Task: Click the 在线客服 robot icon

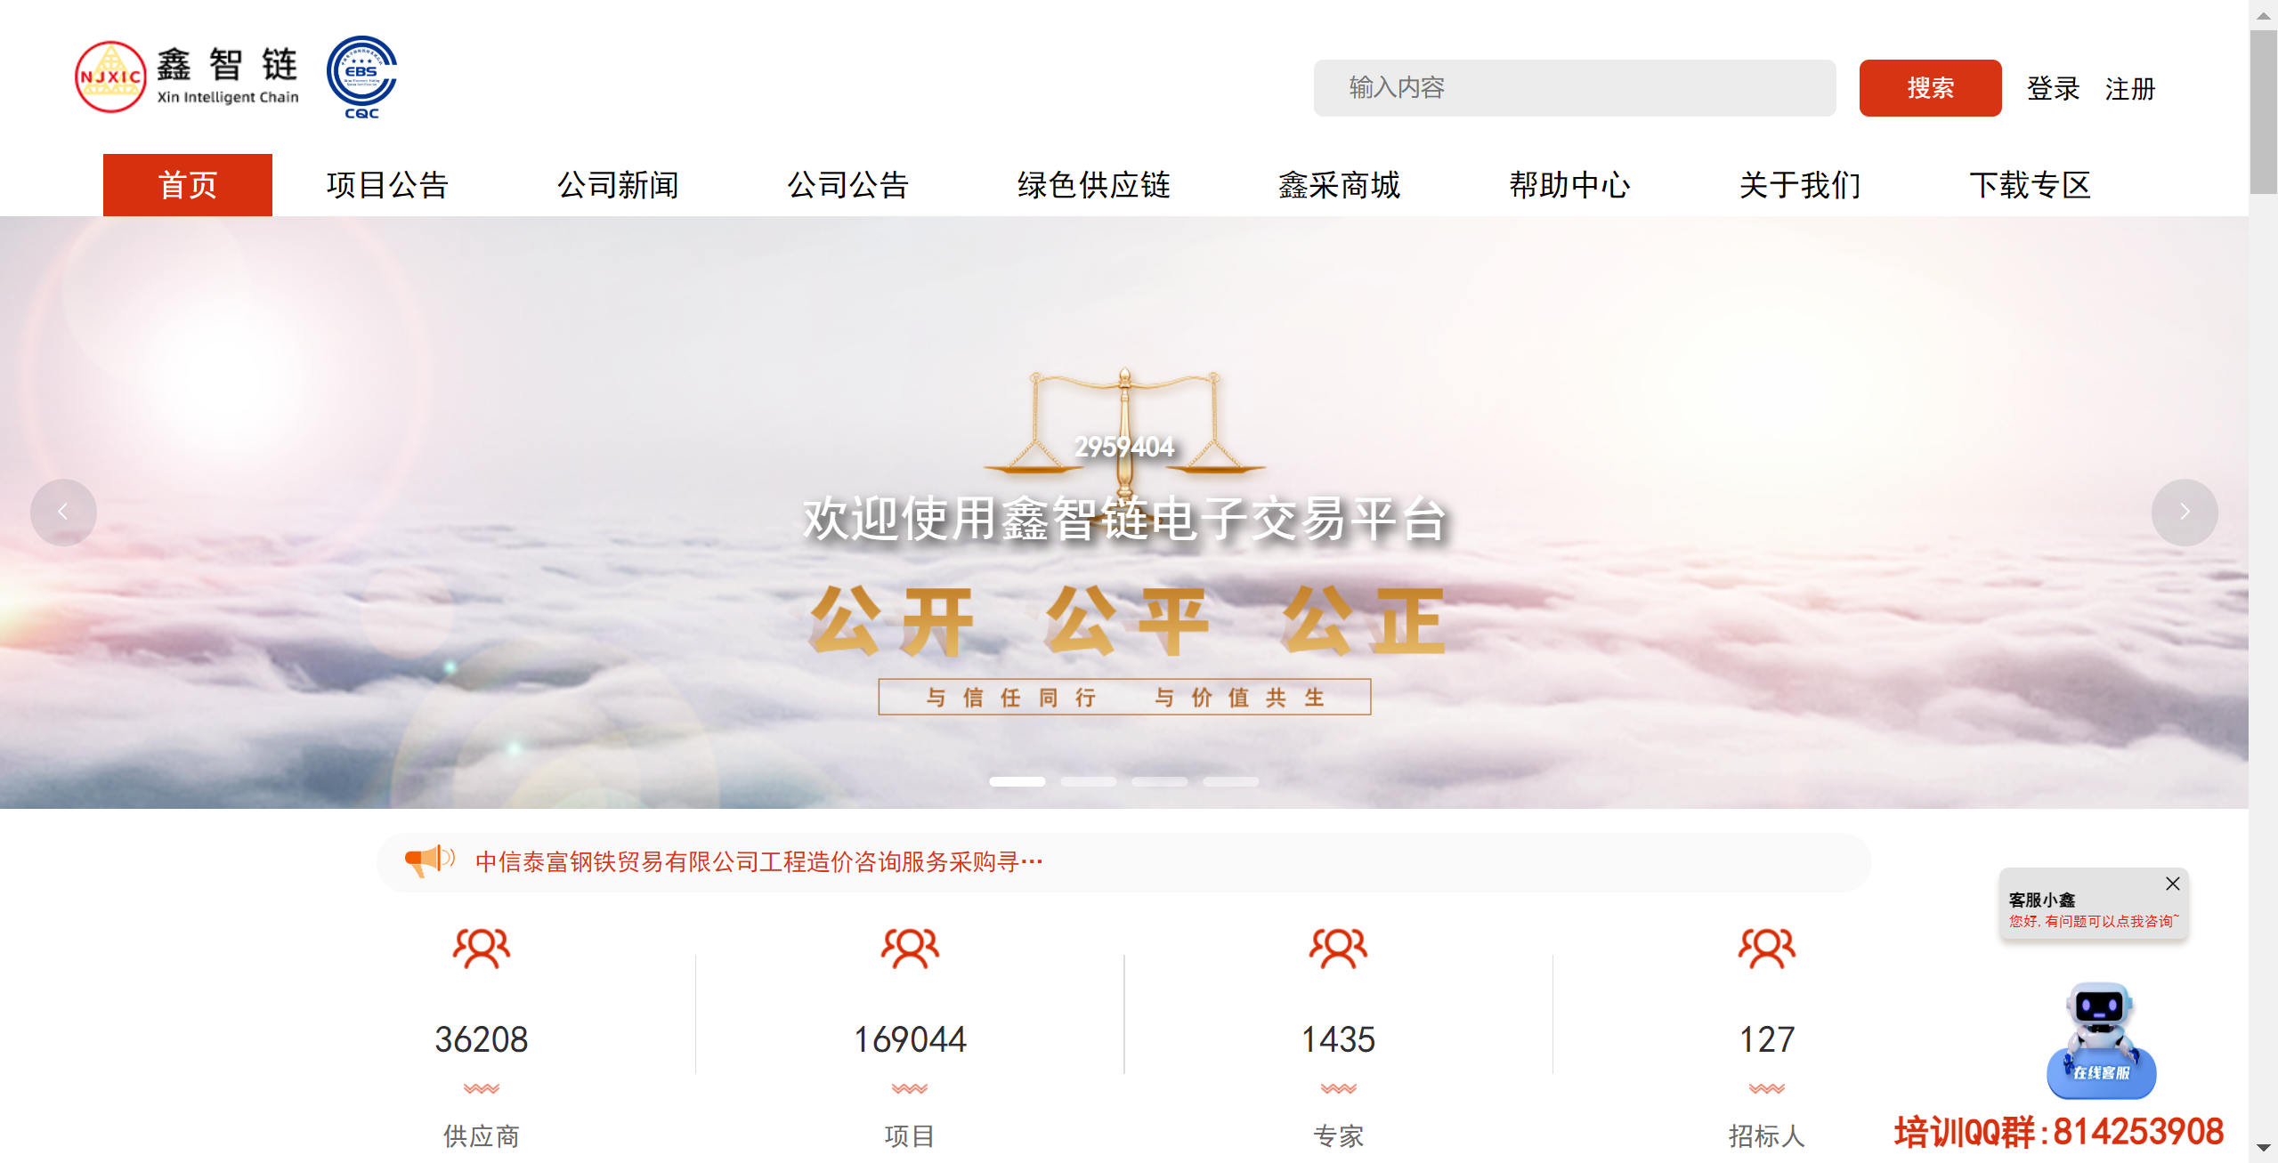Action: click(2101, 1040)
